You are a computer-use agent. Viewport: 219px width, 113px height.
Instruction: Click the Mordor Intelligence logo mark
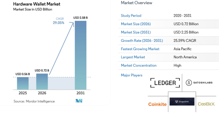[78, 101]
